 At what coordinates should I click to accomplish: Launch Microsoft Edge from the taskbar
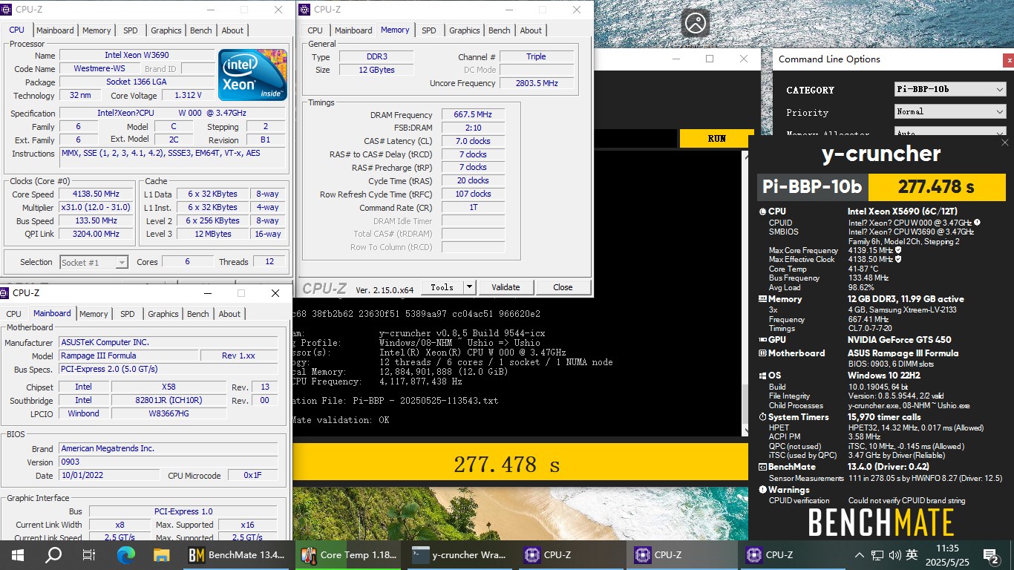tap(126, 554)
